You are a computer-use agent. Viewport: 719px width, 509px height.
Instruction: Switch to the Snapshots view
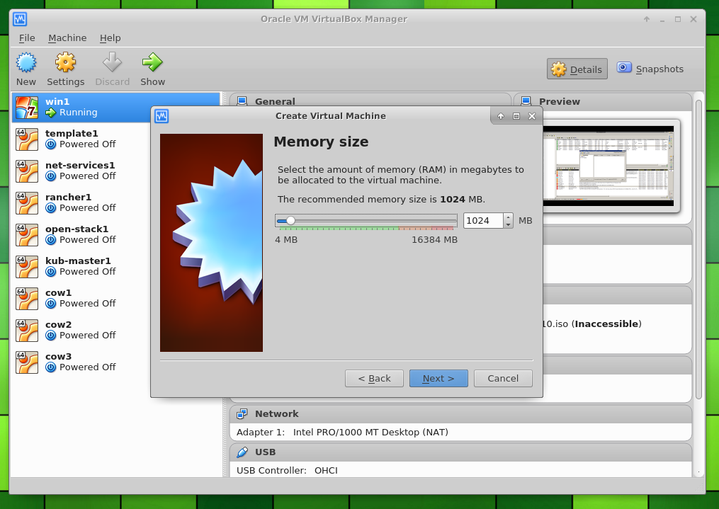point(650,69)
